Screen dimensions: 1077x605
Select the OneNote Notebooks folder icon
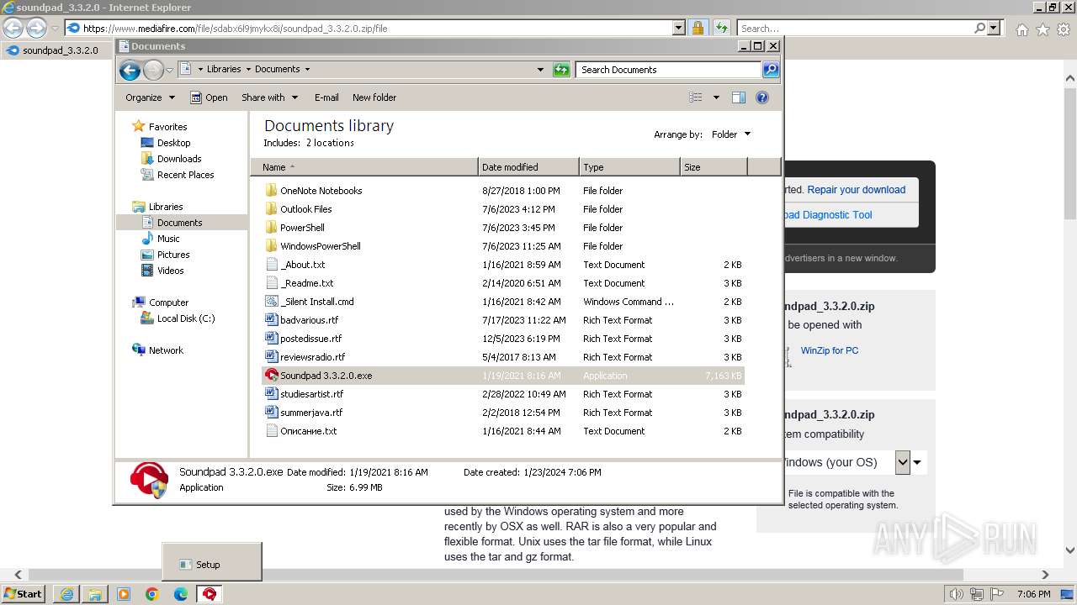(x=271, y=191)
